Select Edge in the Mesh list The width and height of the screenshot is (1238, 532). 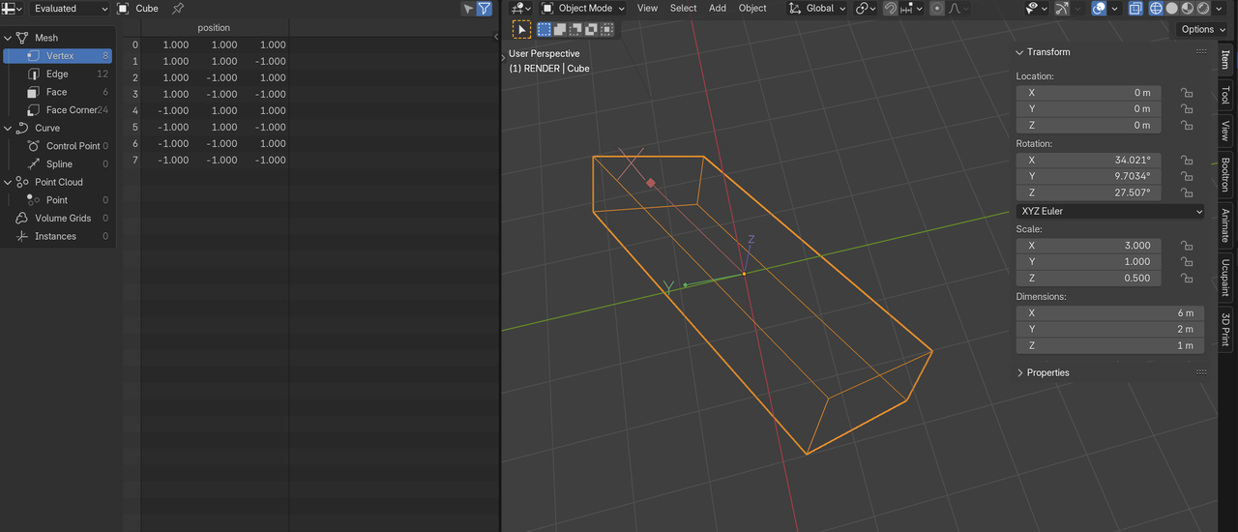pos(57,74)
